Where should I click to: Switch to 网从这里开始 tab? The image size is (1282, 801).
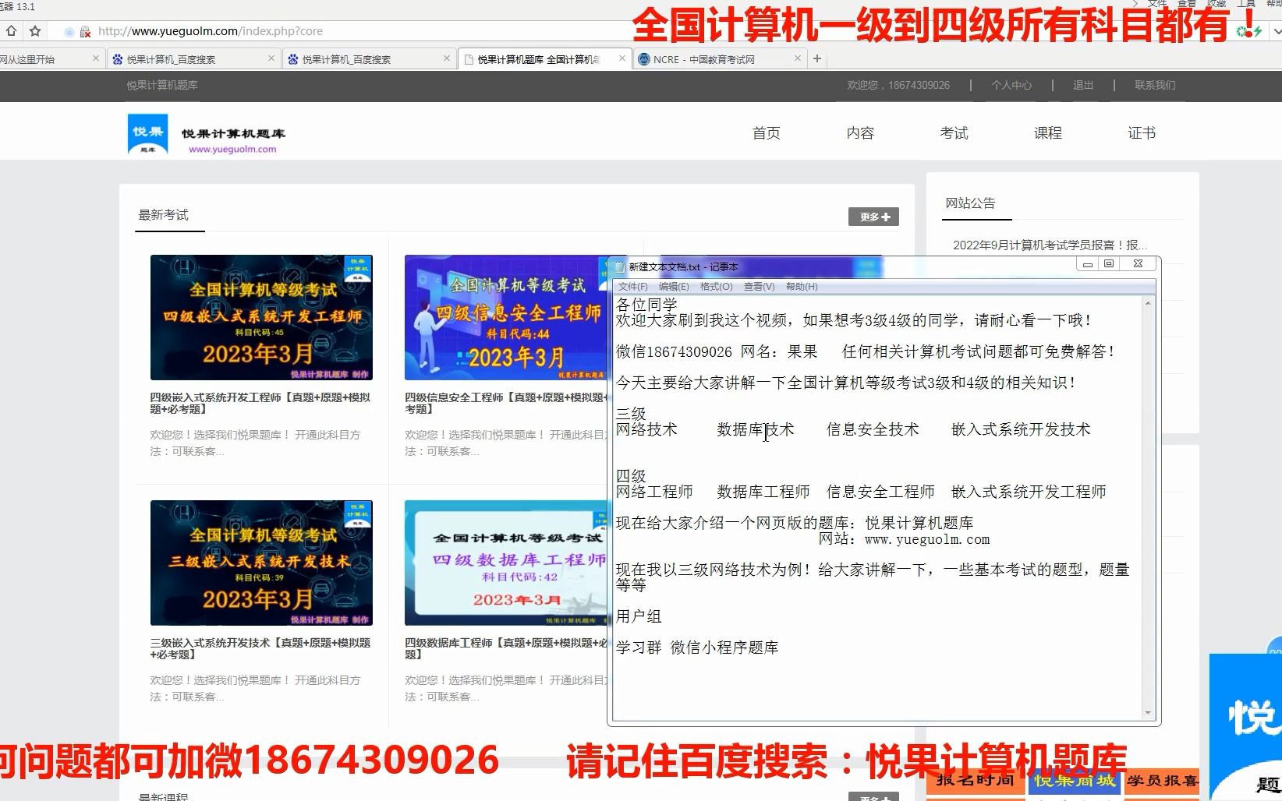click(x=51, y=59)
